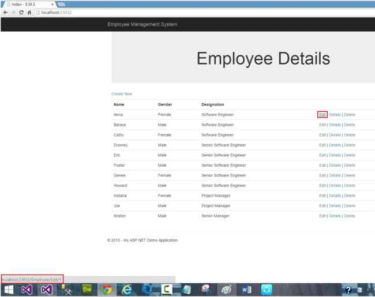
Task: Open the Windows Start button
Action: pos(9,290)
